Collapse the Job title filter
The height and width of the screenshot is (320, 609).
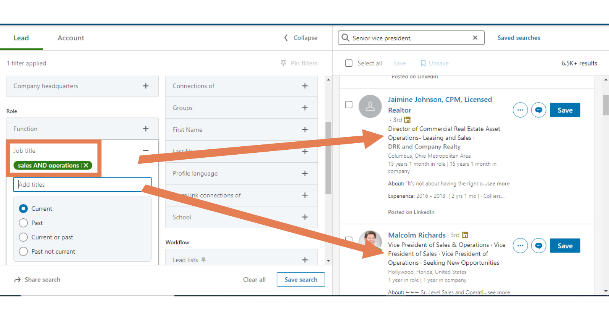146,151
